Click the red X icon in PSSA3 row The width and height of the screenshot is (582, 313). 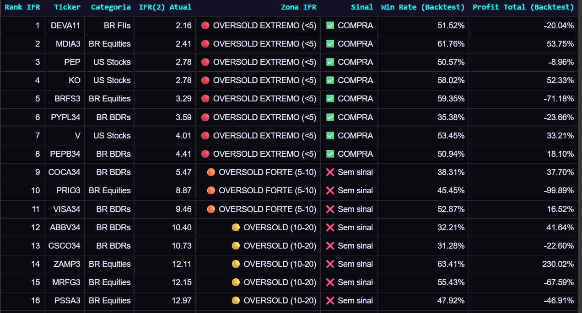pos(330,301)
